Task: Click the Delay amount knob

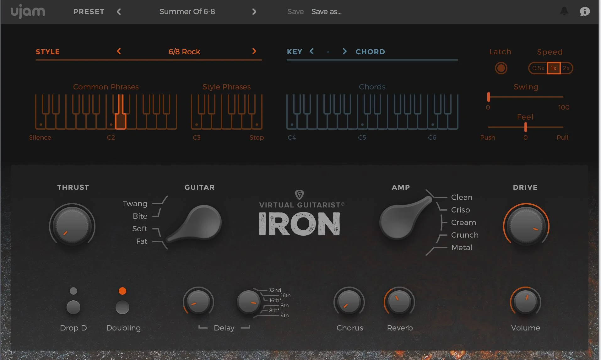Action: point(198,302)
